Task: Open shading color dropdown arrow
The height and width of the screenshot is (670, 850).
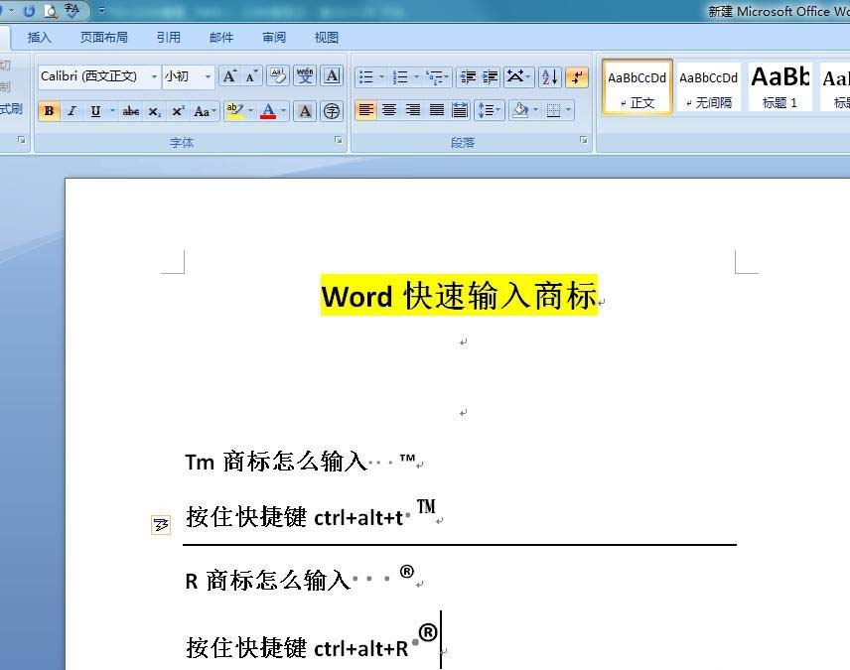Action: click(535, 110)
